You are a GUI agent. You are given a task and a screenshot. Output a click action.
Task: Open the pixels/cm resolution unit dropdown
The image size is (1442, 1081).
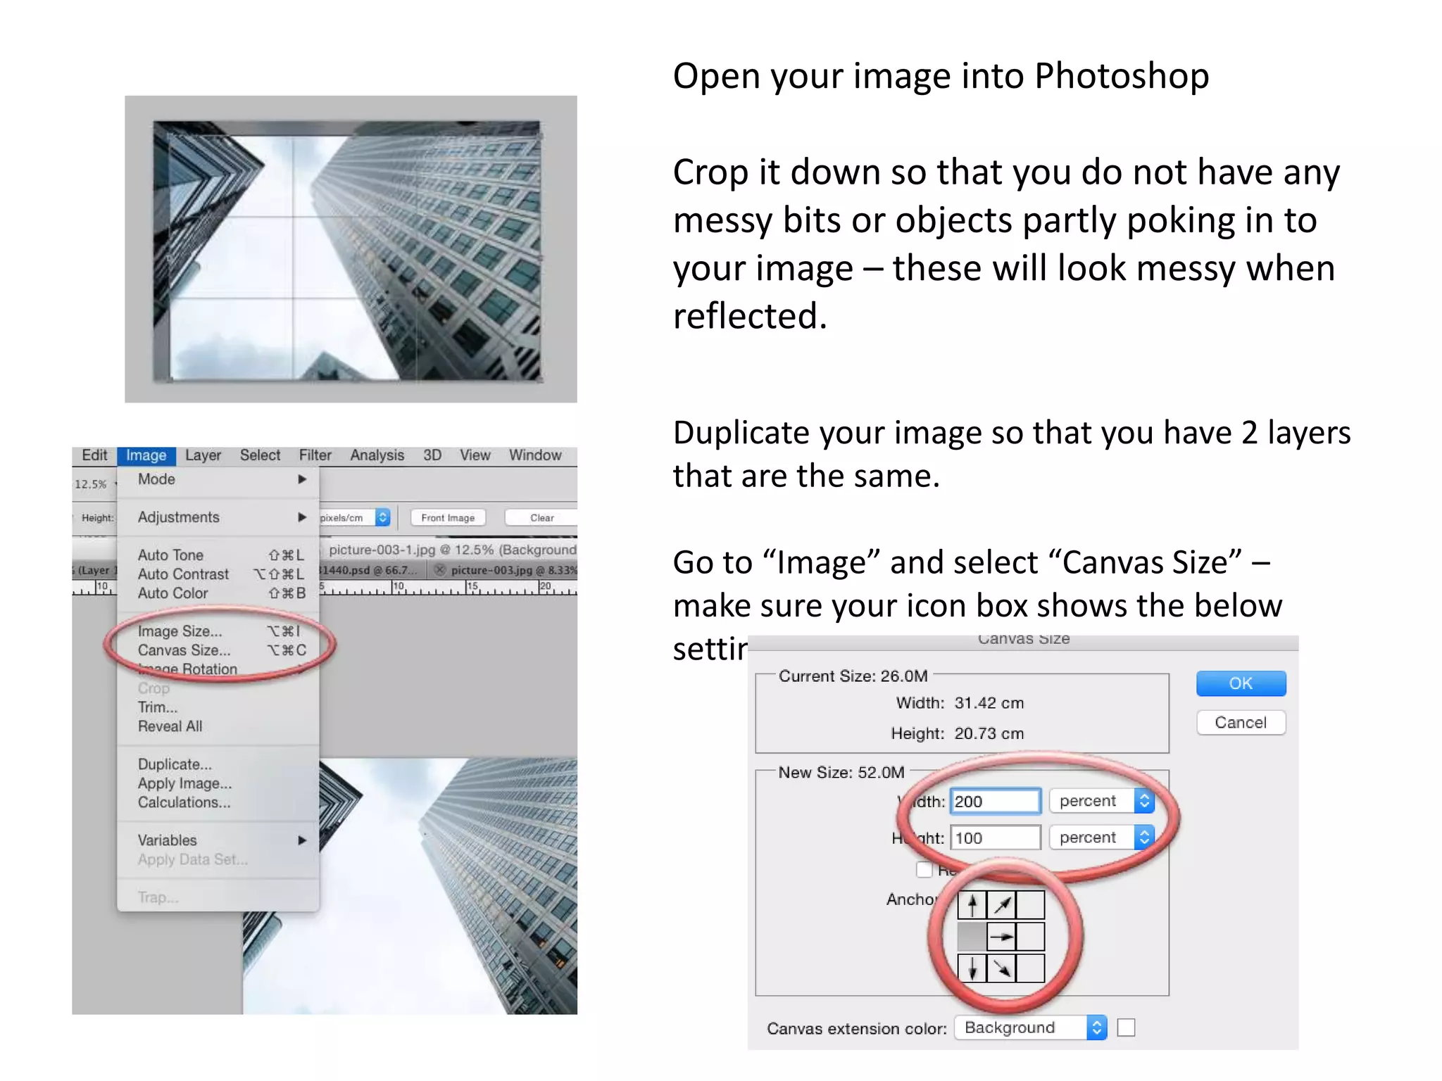tap(382, 517)
